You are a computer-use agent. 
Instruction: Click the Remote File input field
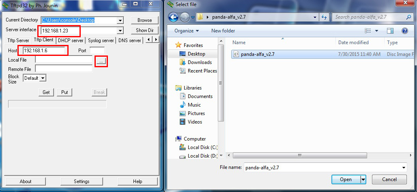click(64, 69)
